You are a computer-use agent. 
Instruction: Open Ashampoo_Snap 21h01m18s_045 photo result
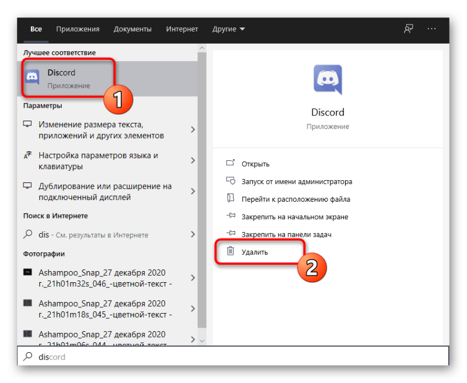pos(107,309)
